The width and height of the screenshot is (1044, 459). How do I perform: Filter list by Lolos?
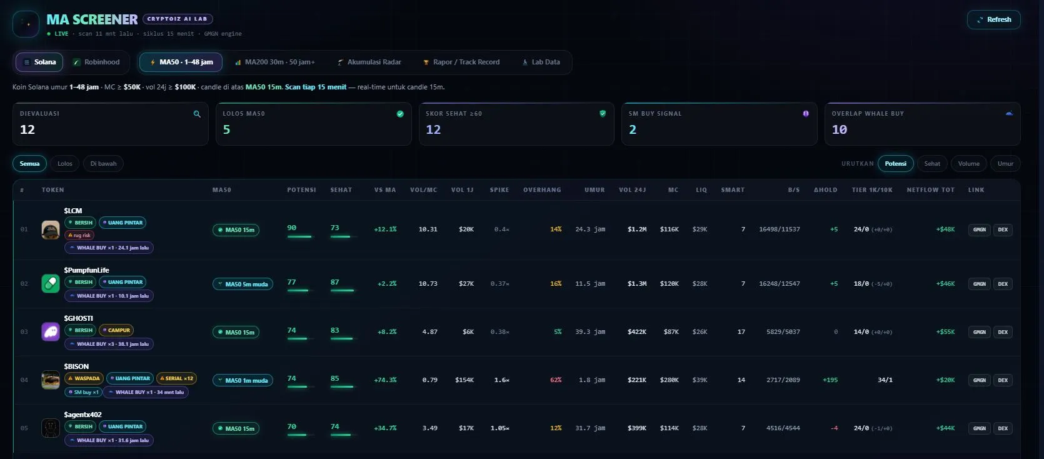[65, 164]
